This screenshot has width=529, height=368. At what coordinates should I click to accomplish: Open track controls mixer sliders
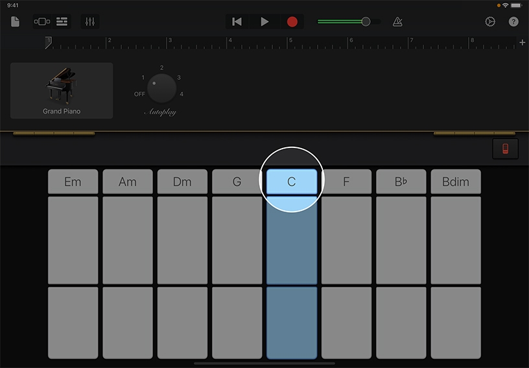[x=90, y=21]
